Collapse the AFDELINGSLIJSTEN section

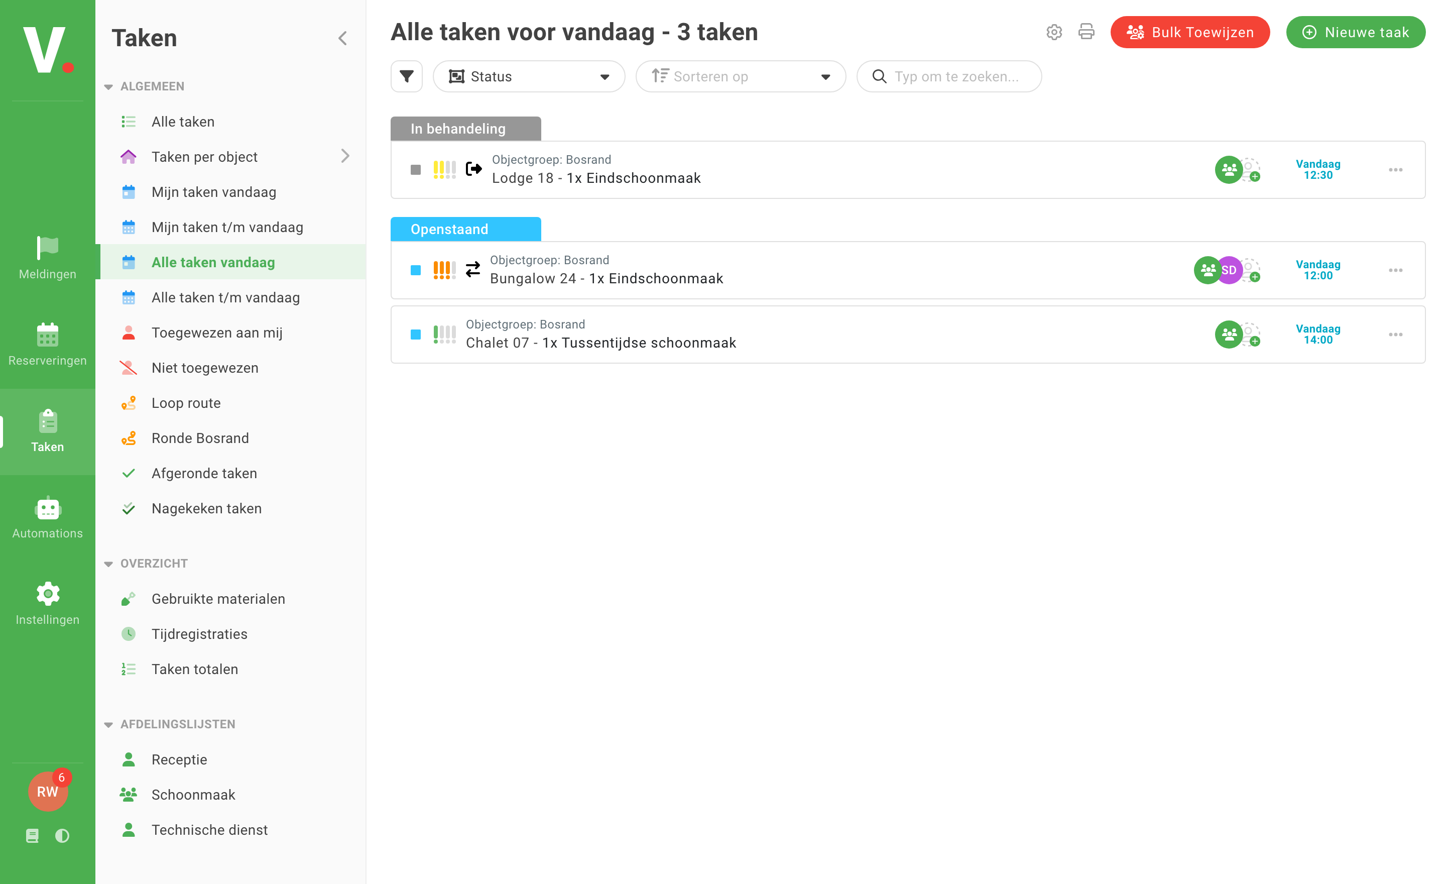[x=108, y=725]
